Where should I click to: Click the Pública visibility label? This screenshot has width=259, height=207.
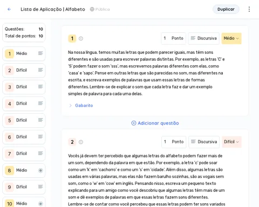pyautogui.click(x=103, y=9)
